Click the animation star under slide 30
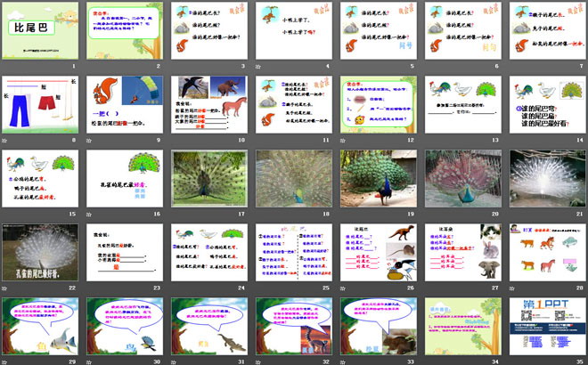 (x=90, y=362)
